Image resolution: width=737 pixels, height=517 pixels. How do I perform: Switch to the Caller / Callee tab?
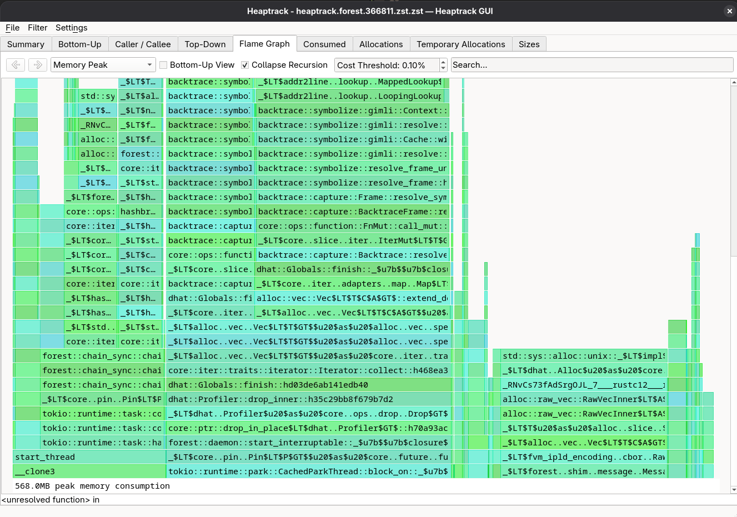(x=143, y=44)
